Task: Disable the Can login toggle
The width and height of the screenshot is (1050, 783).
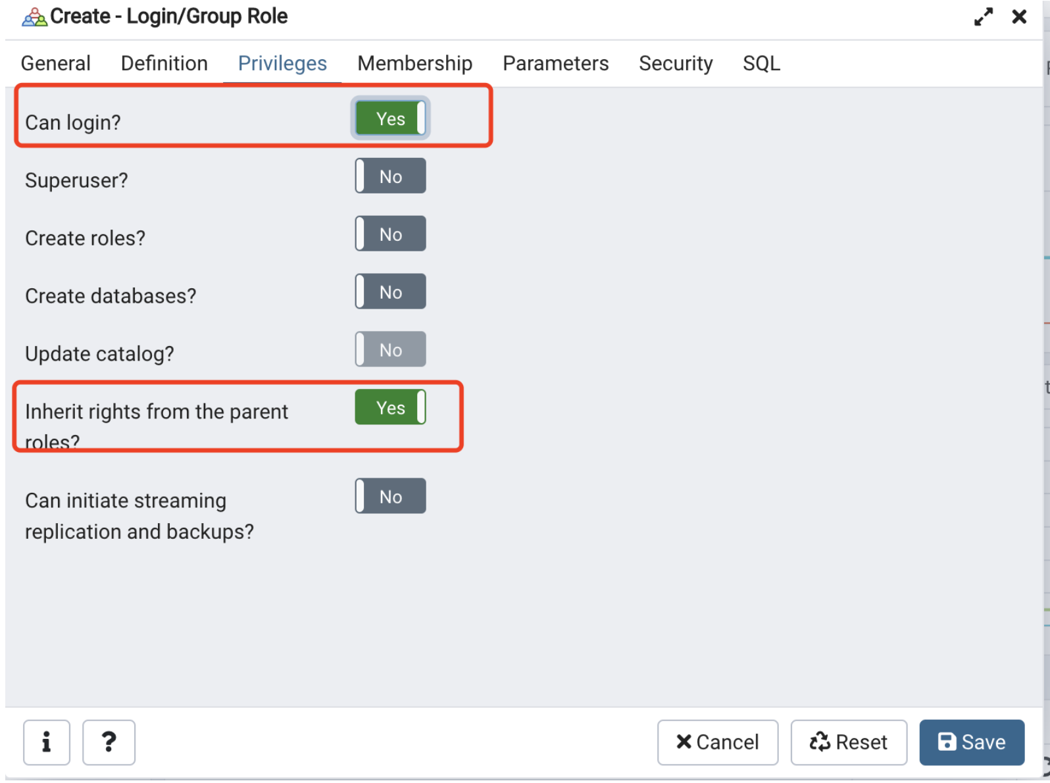Action: (x=389, y=118)
